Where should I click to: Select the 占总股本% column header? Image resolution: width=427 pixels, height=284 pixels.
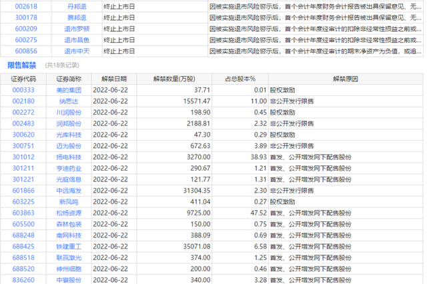coord(240,79)
